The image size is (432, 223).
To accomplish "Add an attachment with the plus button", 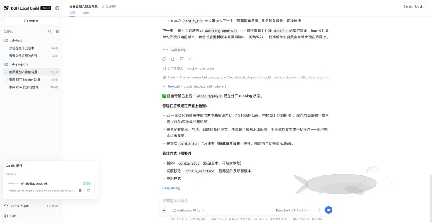I will click(164, 210).
